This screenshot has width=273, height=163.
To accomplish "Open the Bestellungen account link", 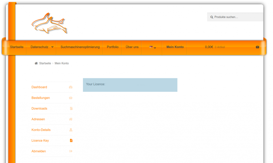I will pos(41,98).
